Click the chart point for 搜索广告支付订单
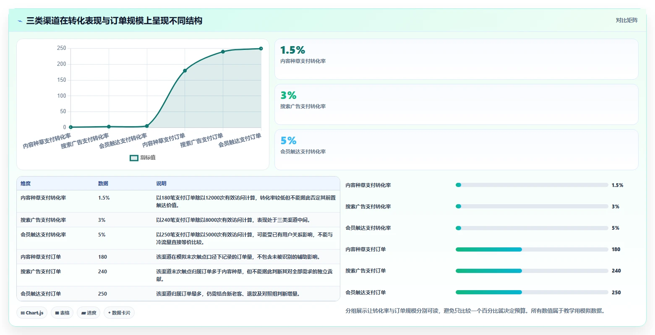This screenshot has width=655, height=335. (x=223, y=52)
